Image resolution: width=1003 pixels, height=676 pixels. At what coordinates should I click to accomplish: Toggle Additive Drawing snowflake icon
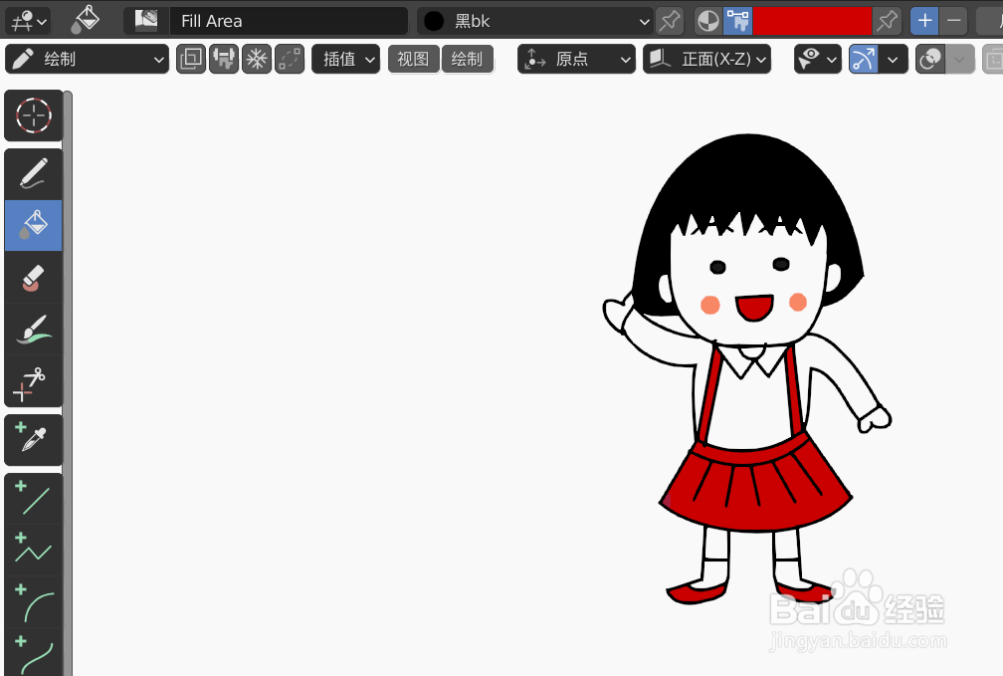coord(257,59)
